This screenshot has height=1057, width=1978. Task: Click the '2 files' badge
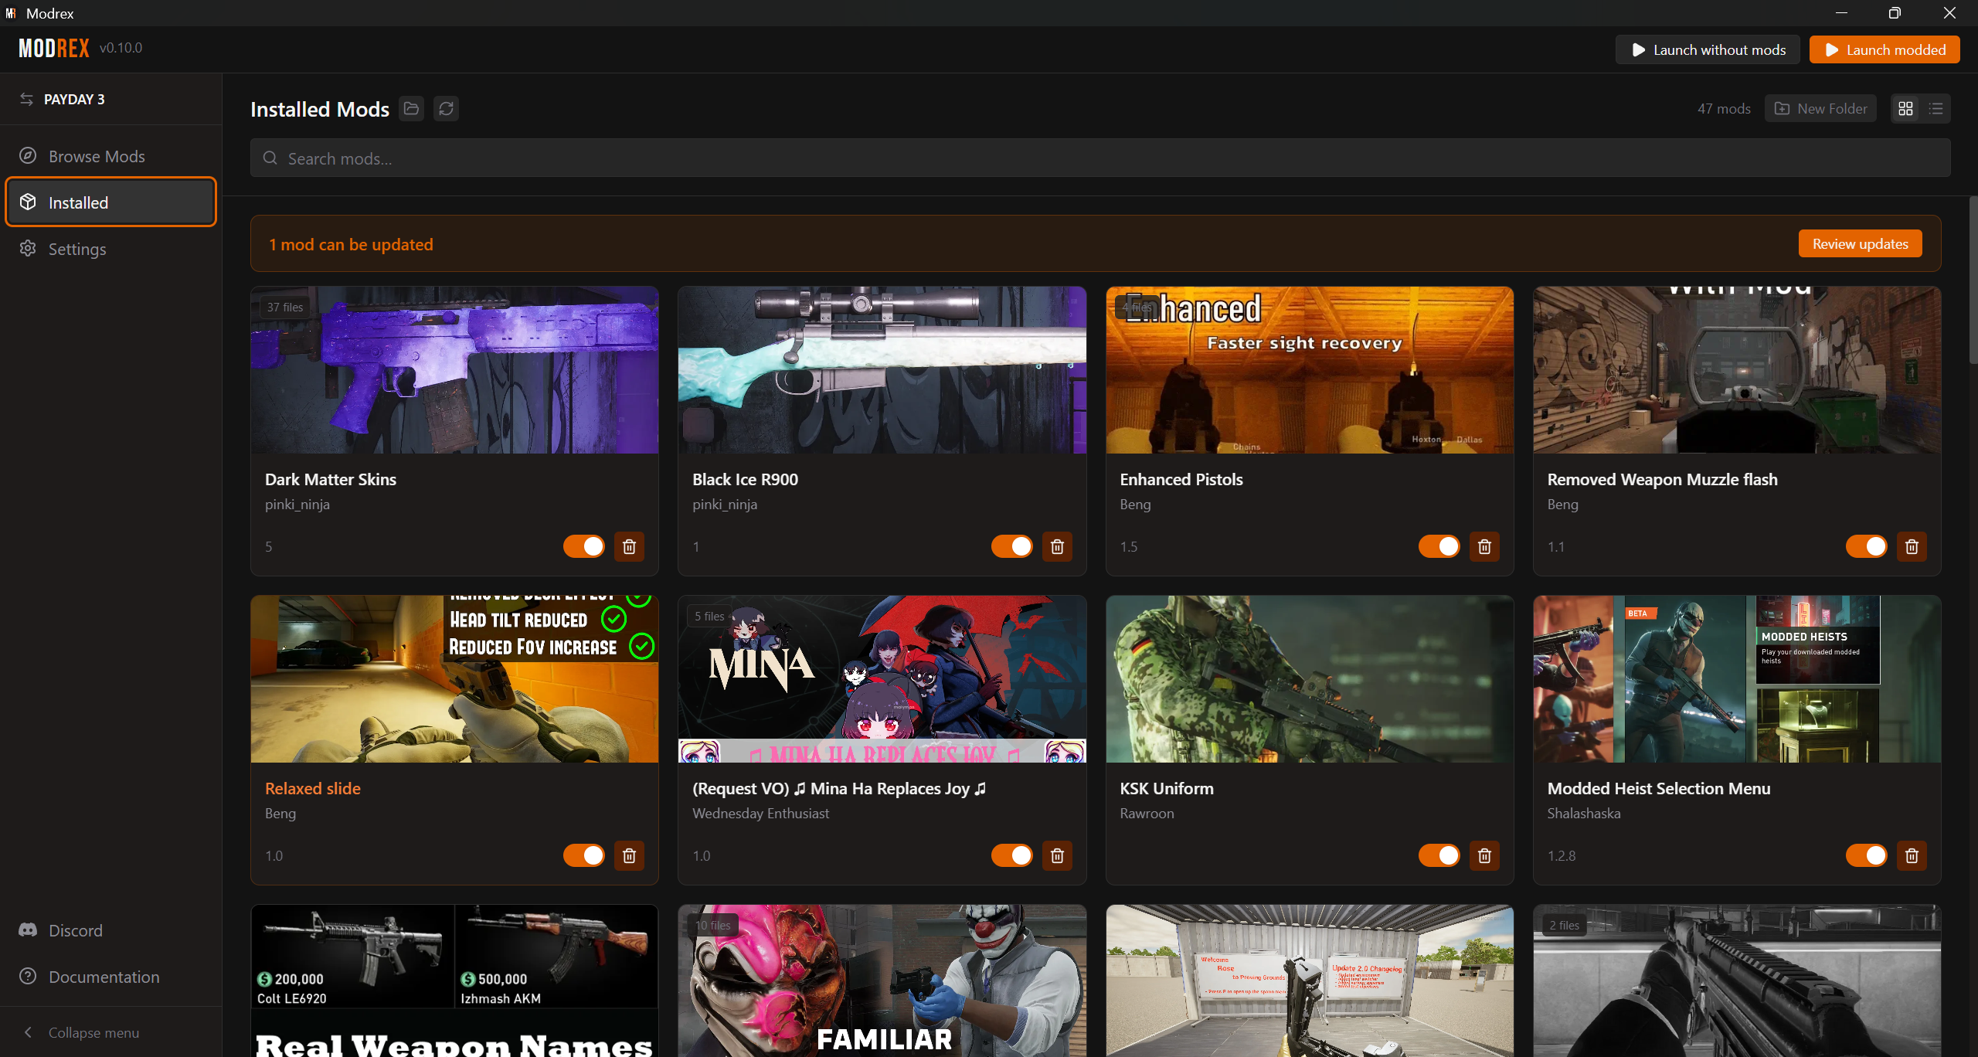click(1565, 925)
